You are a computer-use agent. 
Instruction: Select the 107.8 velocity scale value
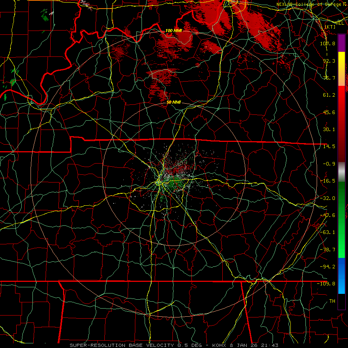(x=328, y=43)
